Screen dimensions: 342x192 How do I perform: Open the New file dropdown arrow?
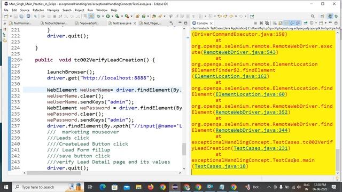pyautogui.click(x=11, y=17)
